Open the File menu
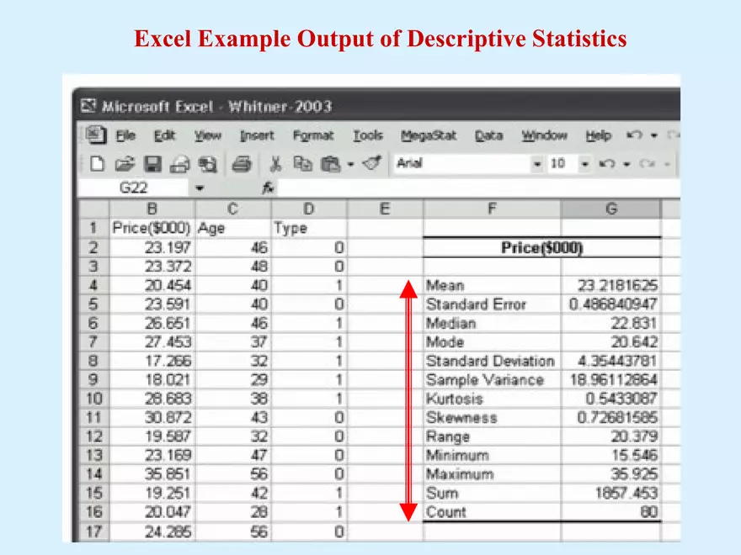 pos(125,136)
